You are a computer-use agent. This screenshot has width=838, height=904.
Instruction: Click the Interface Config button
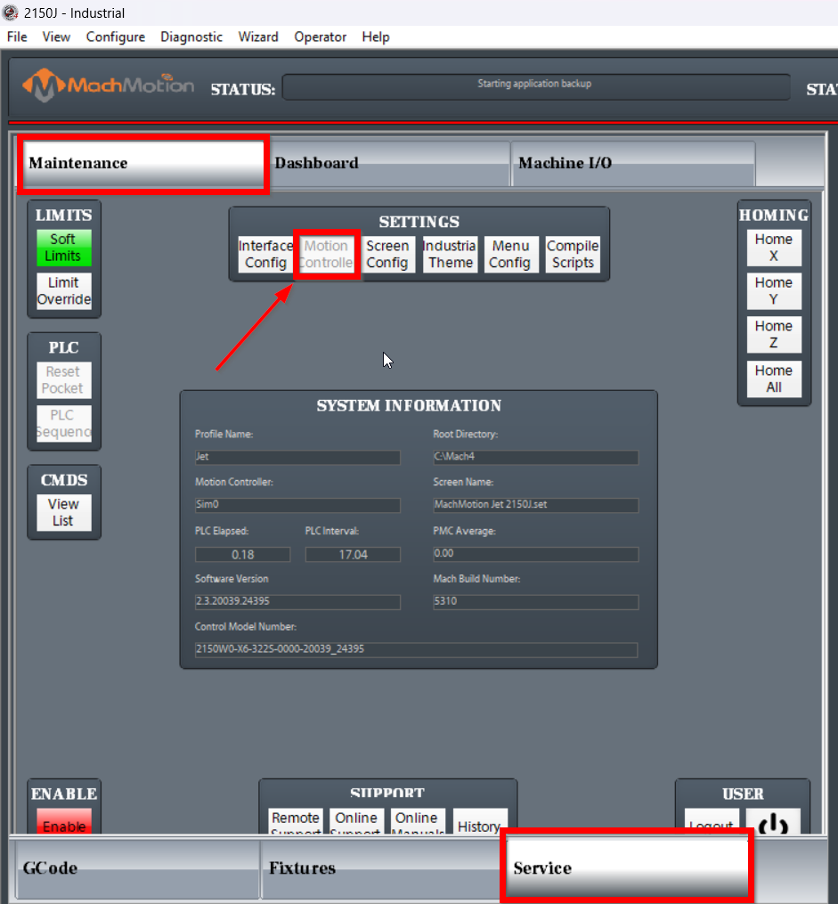pyautogui.click(x=265, y=254)
